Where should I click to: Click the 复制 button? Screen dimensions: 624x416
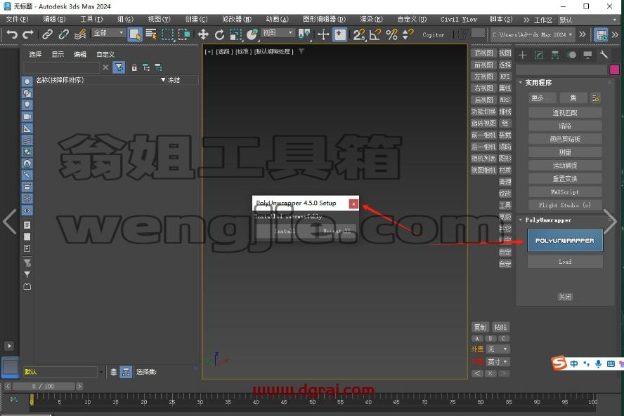481,327
